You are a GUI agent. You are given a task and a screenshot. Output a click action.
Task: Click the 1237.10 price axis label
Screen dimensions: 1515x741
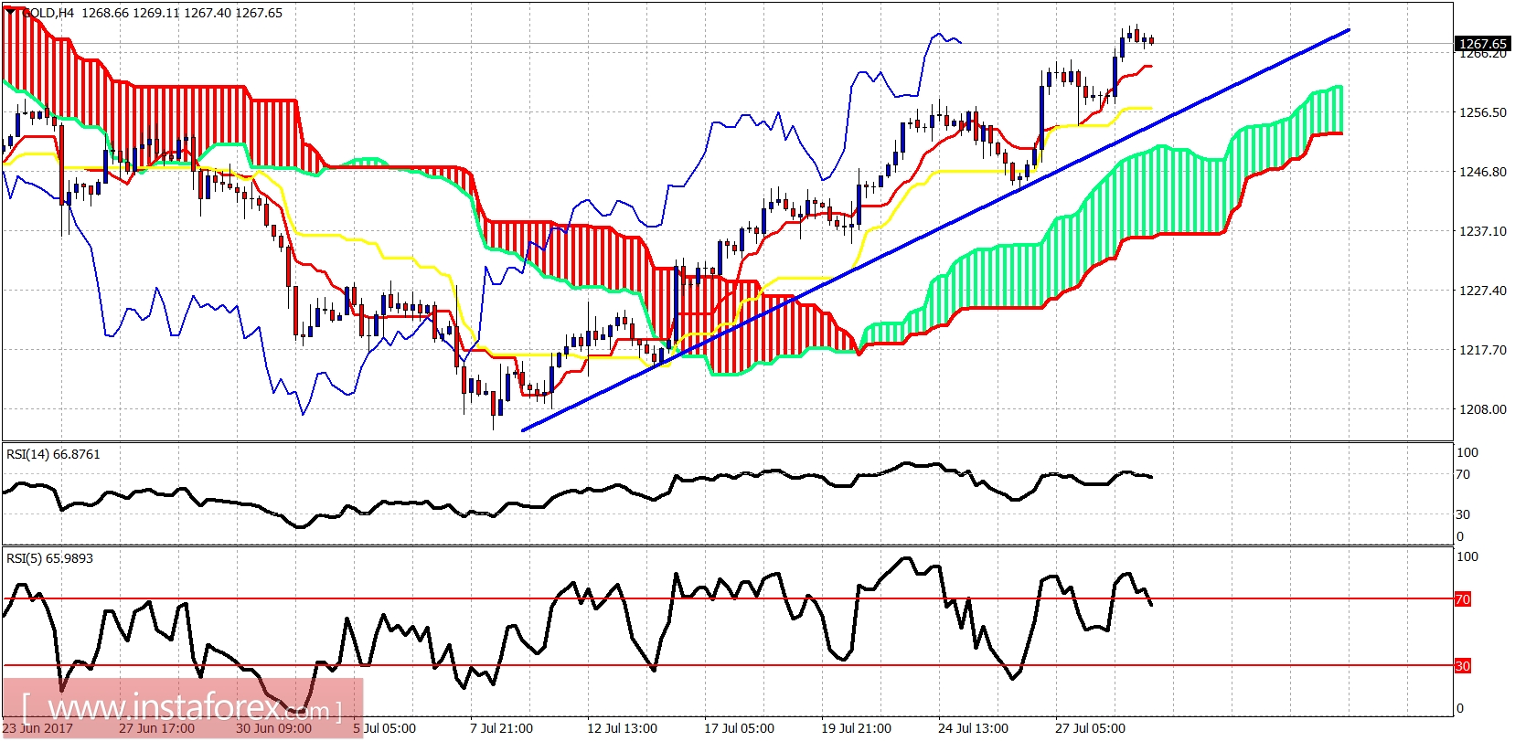point(1482,231)
